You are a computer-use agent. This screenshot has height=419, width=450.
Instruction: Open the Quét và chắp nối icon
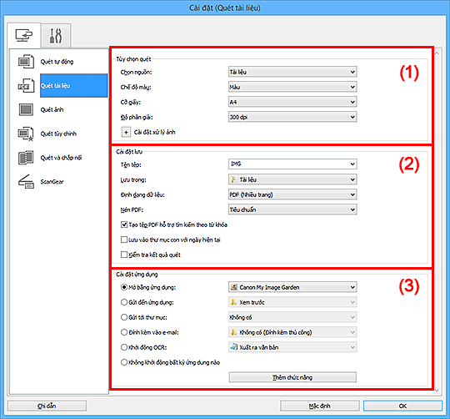[x=26, y=158]
